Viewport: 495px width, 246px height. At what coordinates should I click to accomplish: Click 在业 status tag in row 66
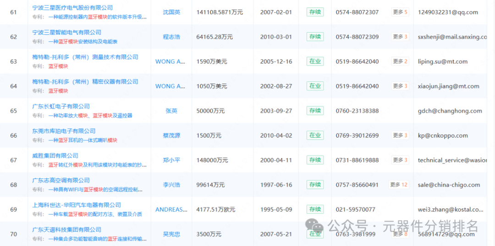pos(315,135)
